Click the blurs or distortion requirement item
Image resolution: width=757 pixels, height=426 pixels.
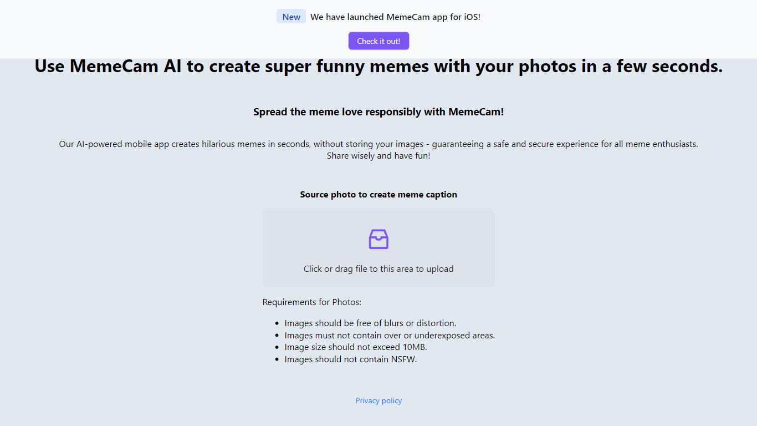click(x=370, y=323)
